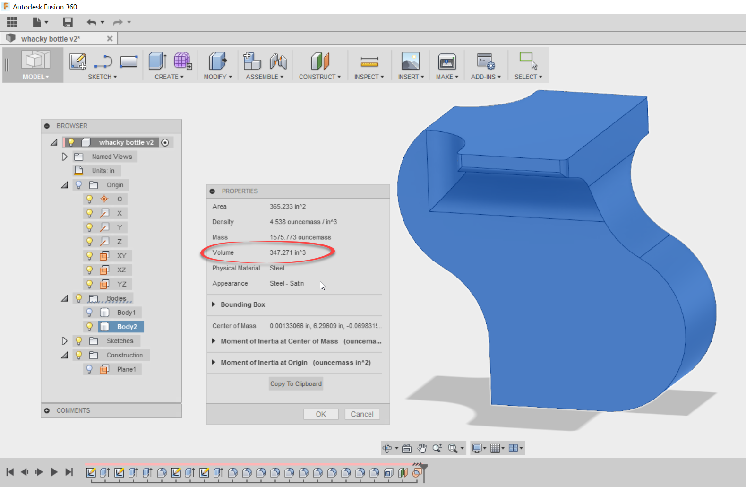
Task: Click the Zoom window fit icon
Action: tap(453, 448)
